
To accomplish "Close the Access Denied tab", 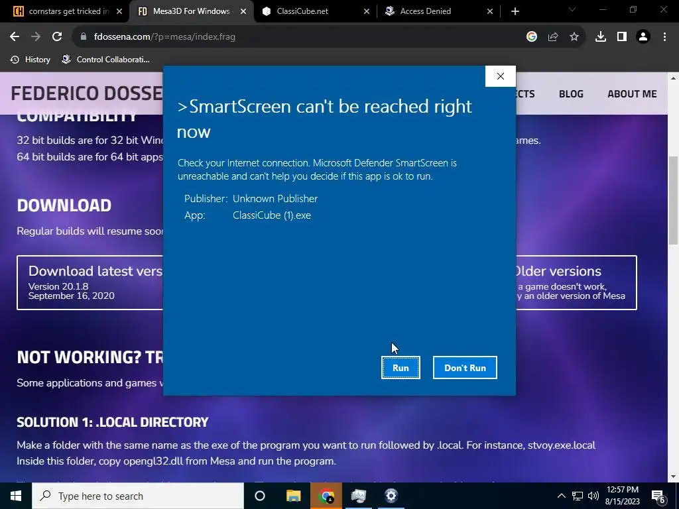I will point(490,11).
